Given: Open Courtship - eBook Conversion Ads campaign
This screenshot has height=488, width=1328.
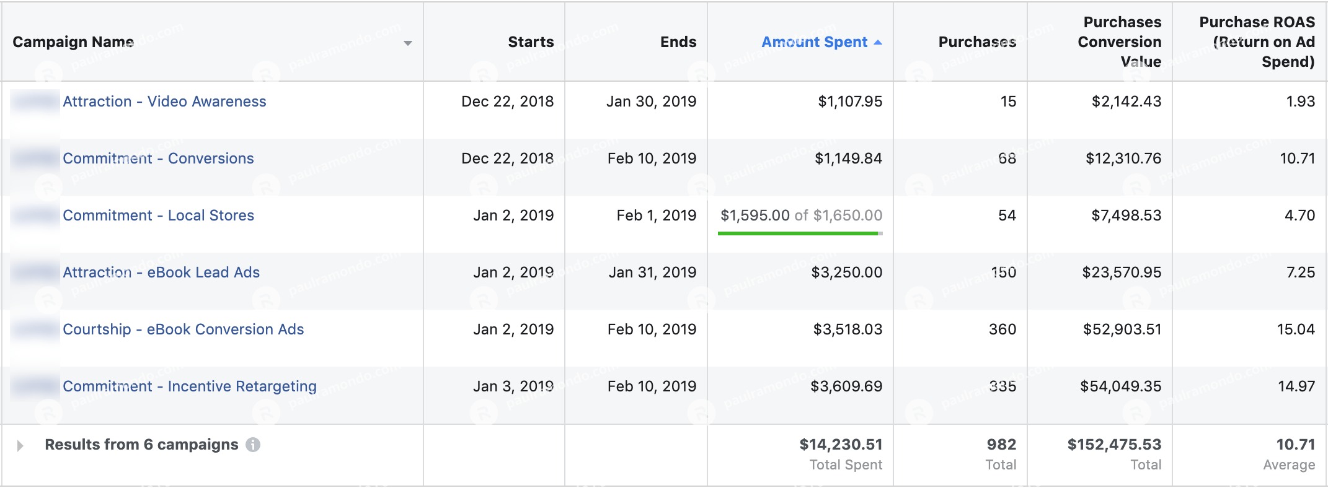Looking at the screenshot, I should (184, 329).
